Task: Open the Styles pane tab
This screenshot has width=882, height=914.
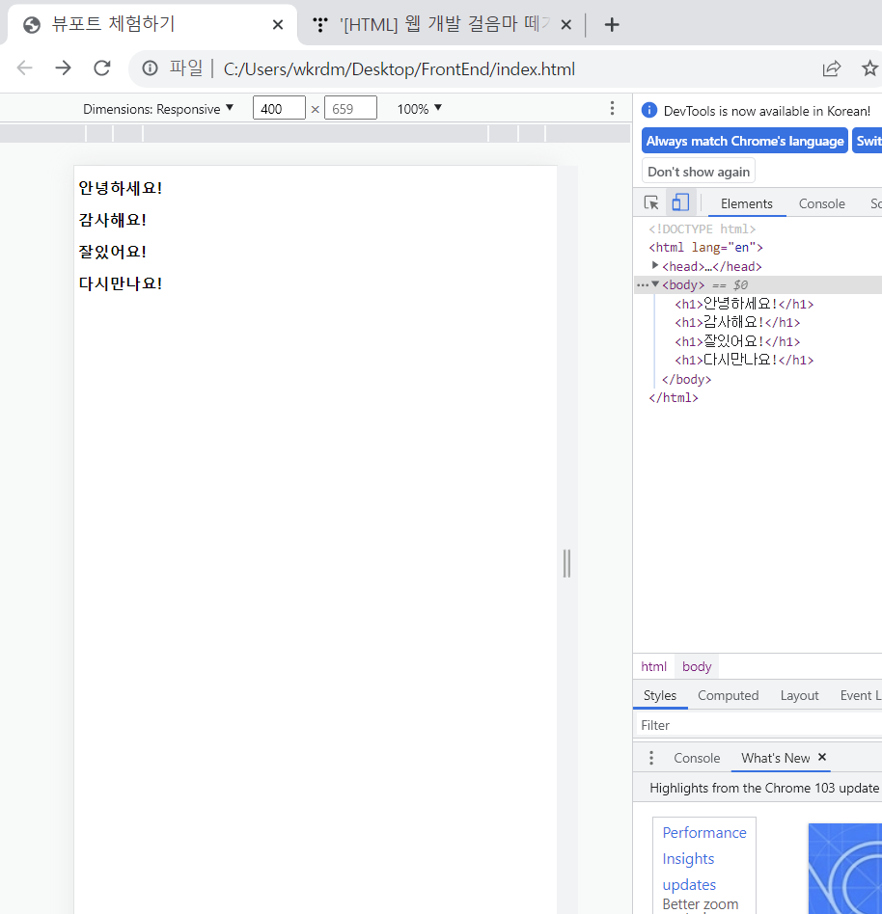Action: tap(660, 695)
